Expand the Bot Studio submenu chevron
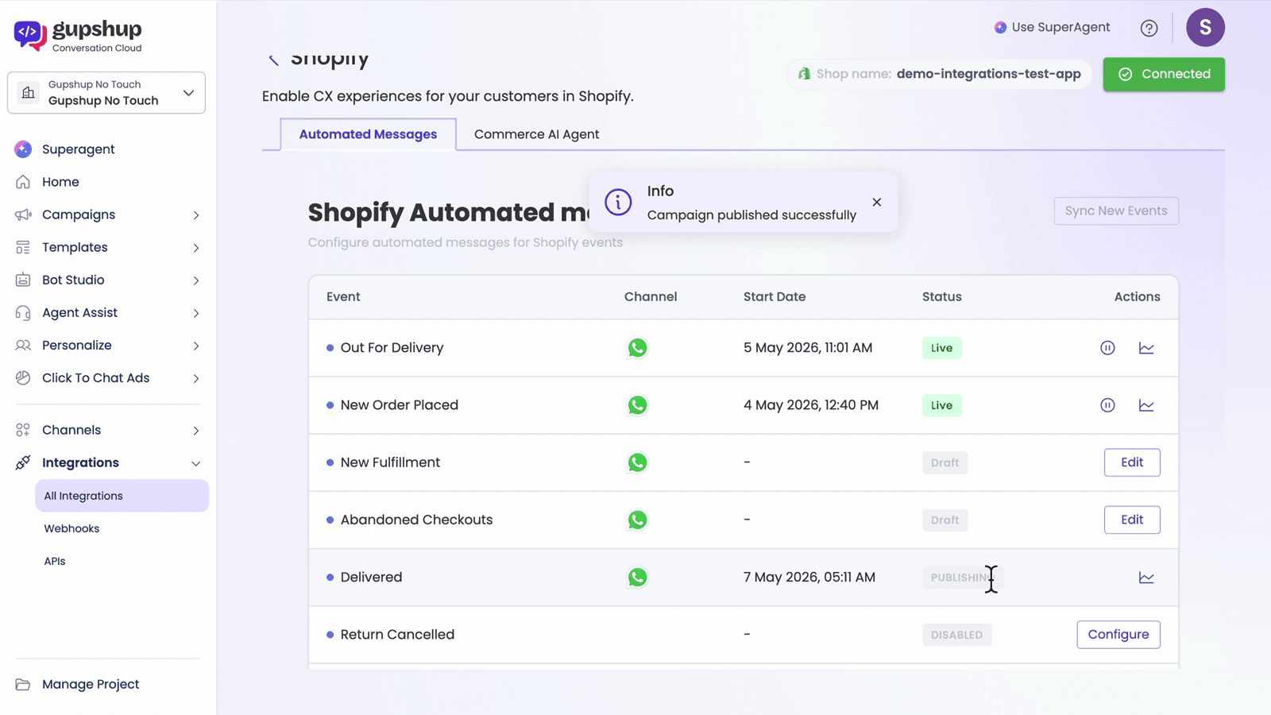The height and width of the screenshot is (715, 1271). coord(196,280)
